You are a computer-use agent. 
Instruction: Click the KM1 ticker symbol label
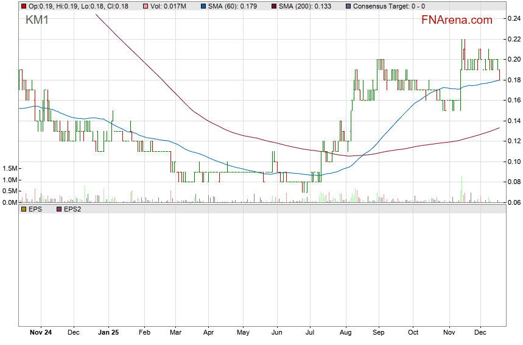click(37, 20)
